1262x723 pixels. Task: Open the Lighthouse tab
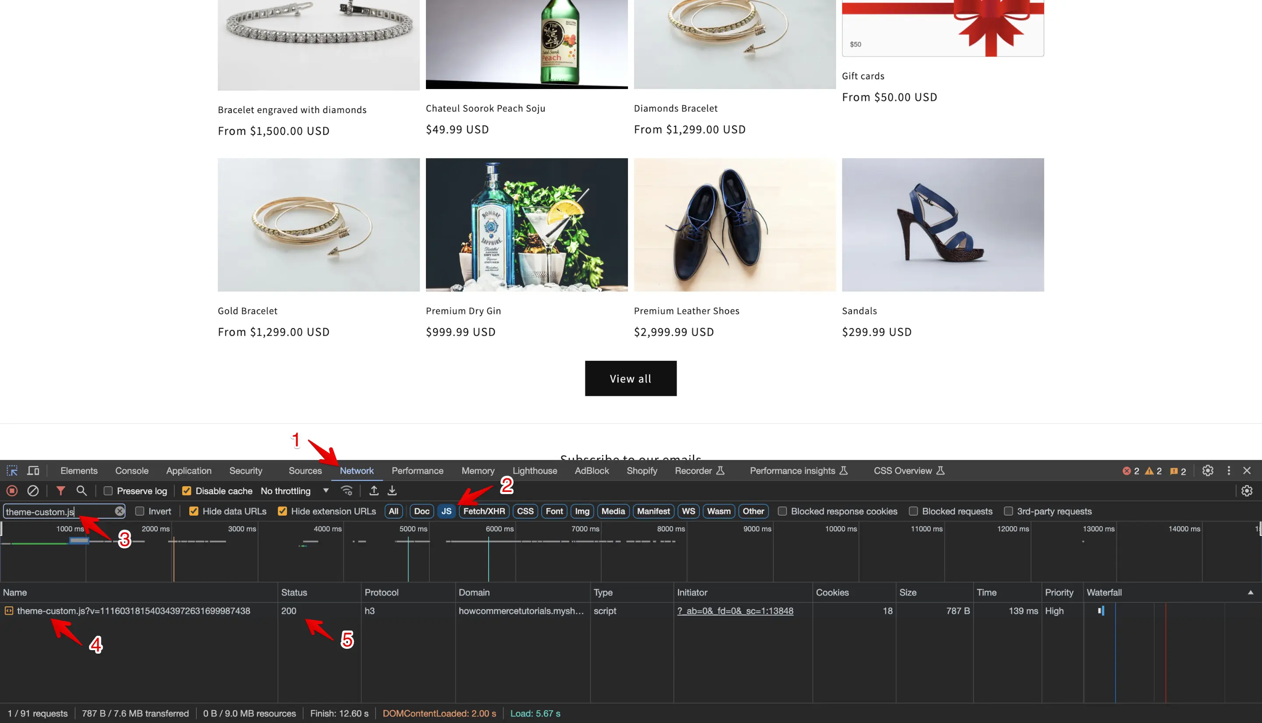pos(535,470)
